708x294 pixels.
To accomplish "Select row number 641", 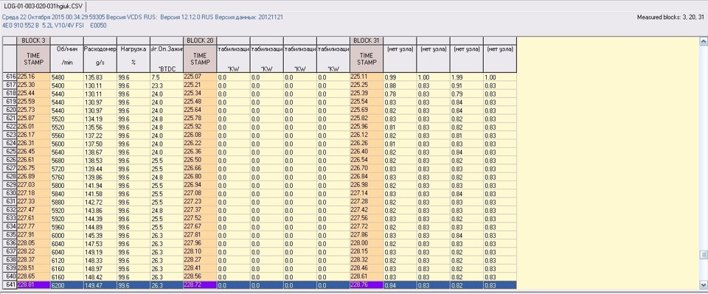I will pos(10,285).
